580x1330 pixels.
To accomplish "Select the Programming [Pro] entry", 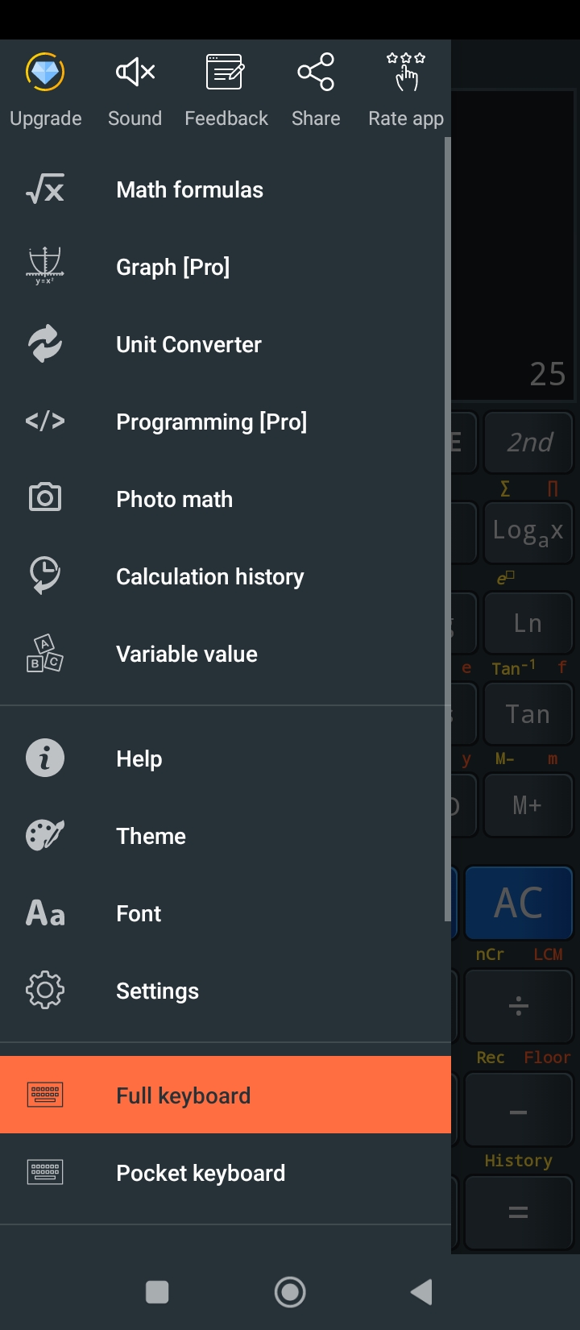I will coord(226,422).
